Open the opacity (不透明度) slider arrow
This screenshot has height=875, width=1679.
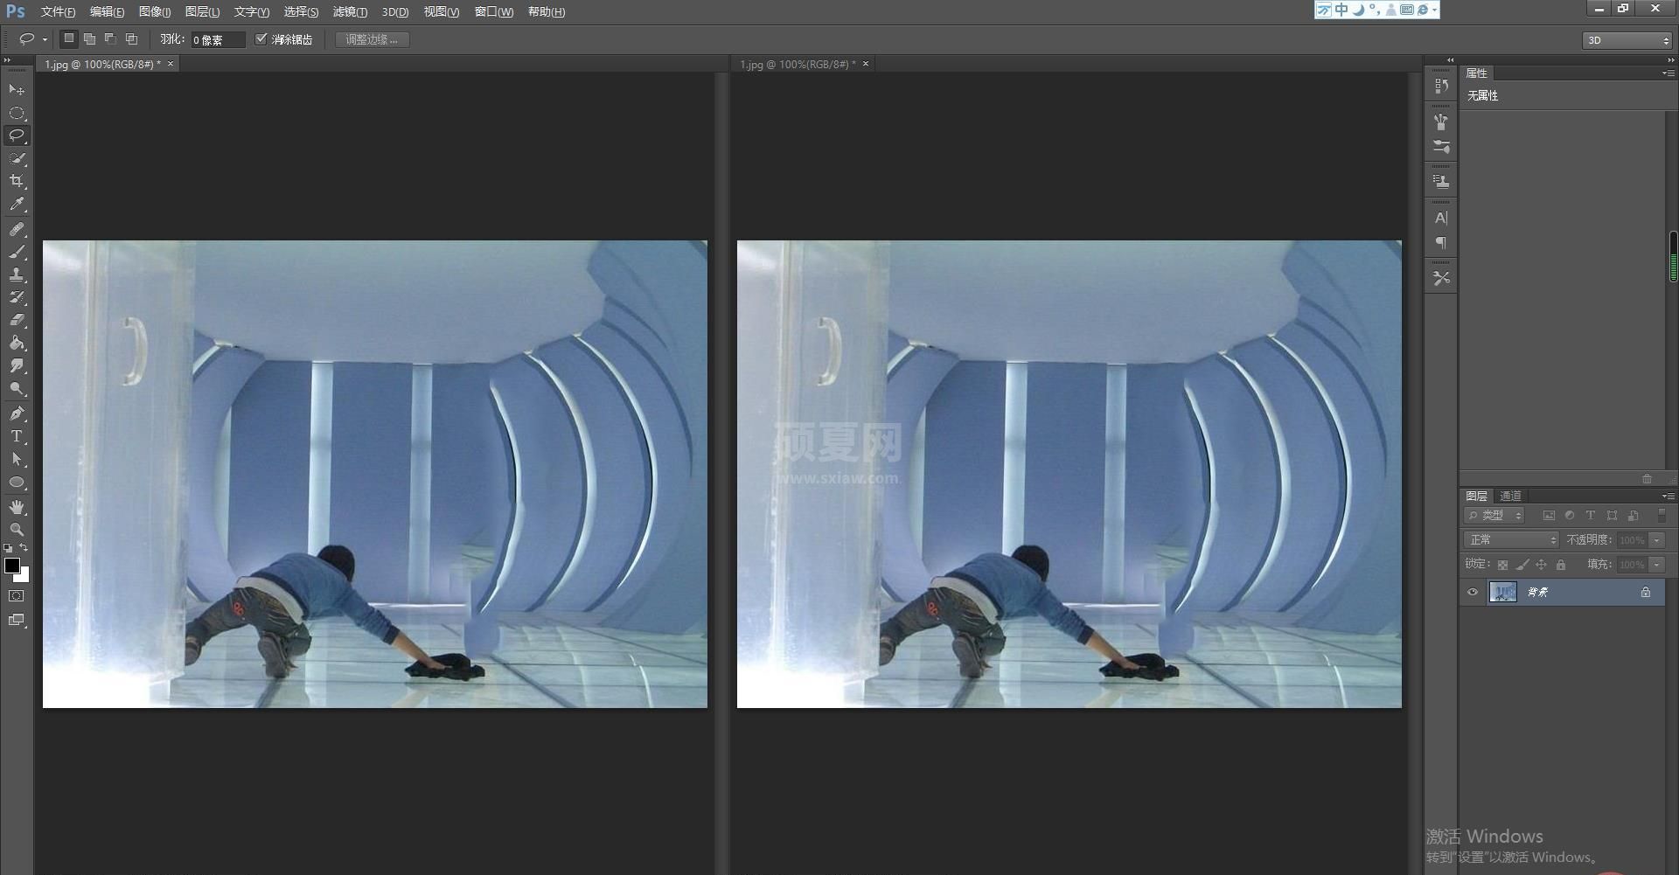click(x=1657, y=540)
